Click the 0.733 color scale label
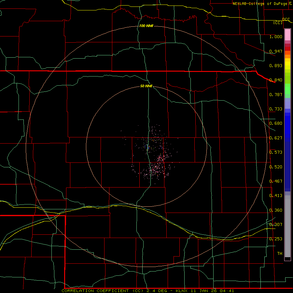The height and width of the screenshot is (293, 293). click(276, 109)
